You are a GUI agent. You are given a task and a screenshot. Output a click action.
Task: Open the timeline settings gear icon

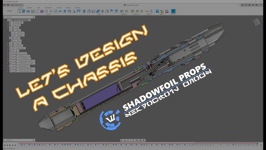261,145
